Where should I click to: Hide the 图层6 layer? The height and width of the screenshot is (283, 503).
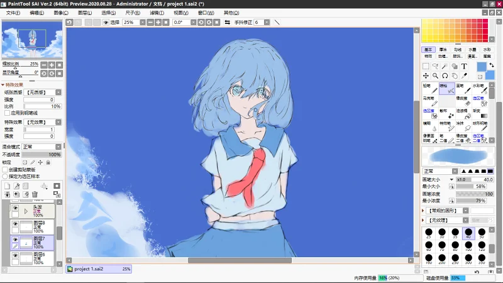[15, 255]
